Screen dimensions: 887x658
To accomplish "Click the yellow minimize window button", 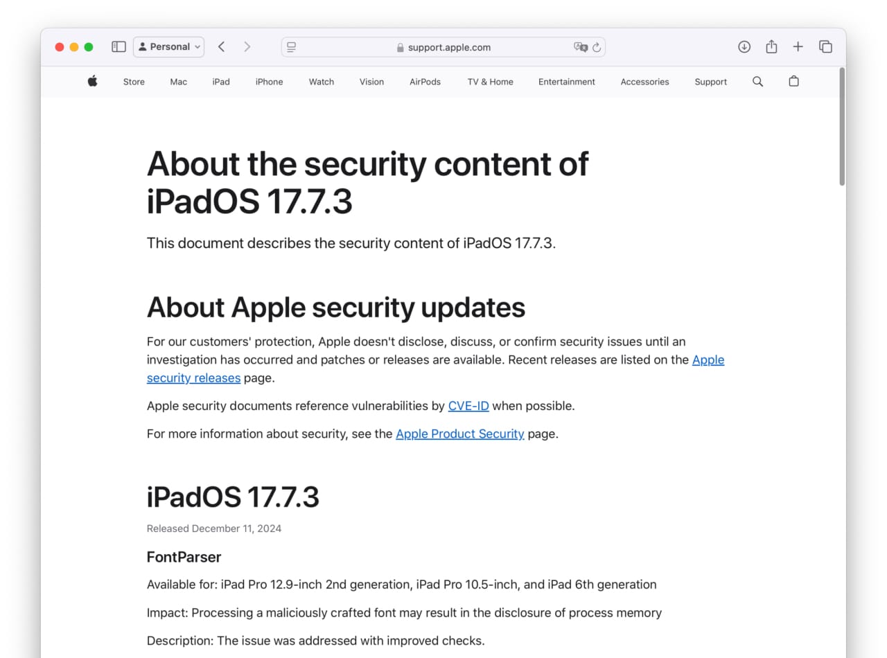I will pos(74,47).
